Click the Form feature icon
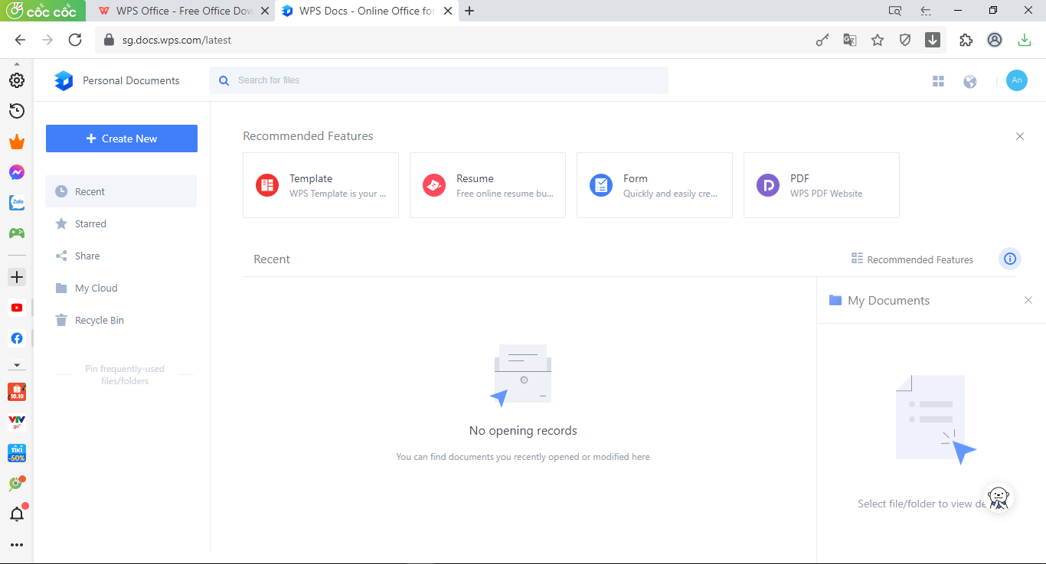Screen dimensions: 1046x564 point(601,185)
